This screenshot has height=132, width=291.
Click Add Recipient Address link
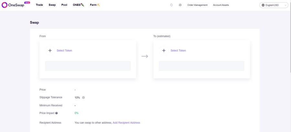126,123
